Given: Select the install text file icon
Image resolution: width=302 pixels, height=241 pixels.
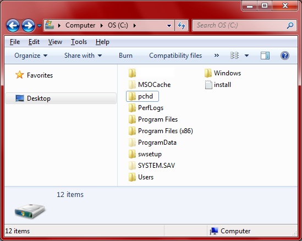Looking at the screenshot, I should [x=208, y=85].
